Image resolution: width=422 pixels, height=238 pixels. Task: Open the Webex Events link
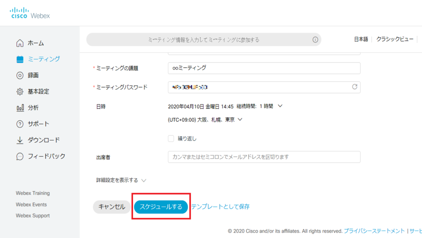31,204
